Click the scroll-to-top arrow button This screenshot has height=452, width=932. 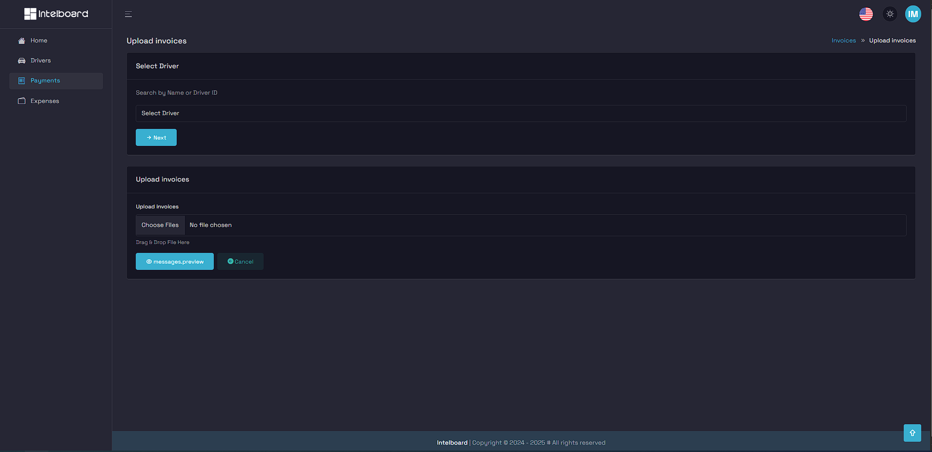coord(912,432)
